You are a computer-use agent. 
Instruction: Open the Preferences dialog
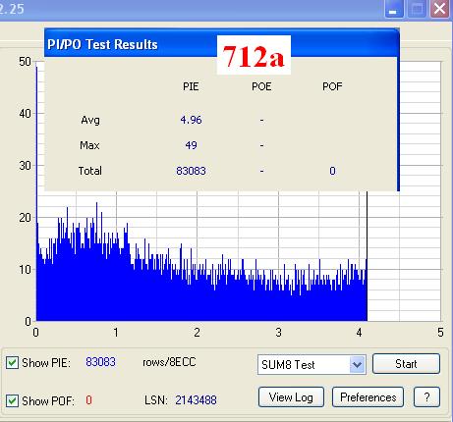(x=368, y=397)
